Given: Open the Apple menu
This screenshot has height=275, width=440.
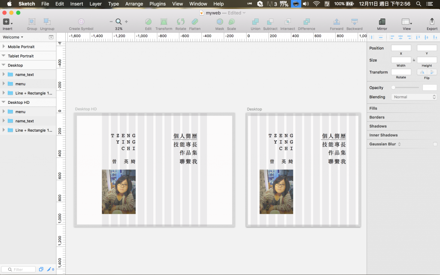Looking at the screenshot, I should coord(9,4).
